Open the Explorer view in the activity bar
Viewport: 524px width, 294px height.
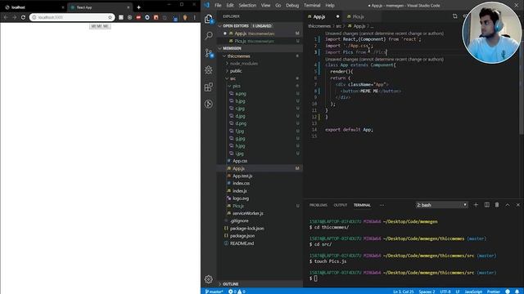tap(209, 19)
